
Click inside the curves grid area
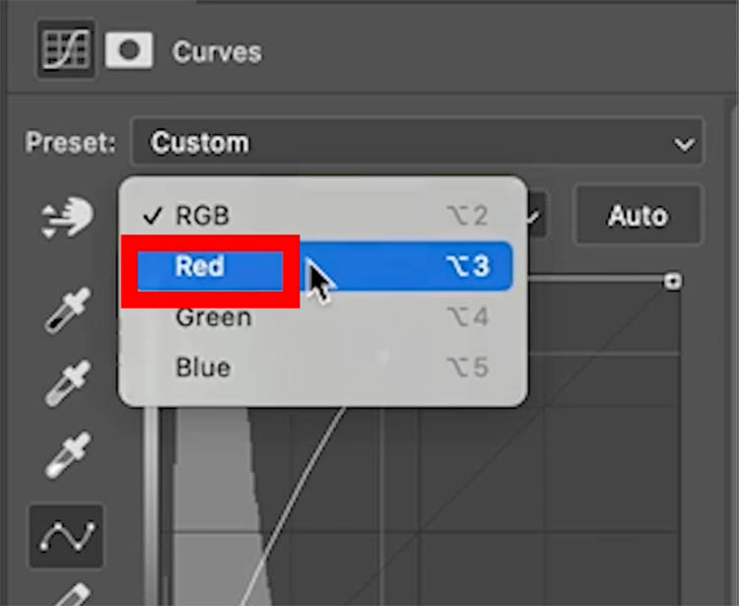click(x=552, y=473)
